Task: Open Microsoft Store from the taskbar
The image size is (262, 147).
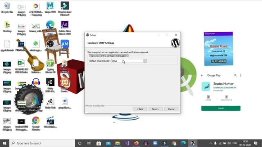Action: coord(99,143)
